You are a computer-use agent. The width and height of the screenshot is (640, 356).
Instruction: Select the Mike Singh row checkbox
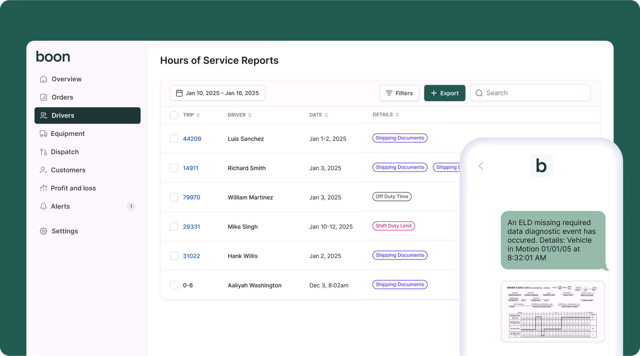[x=174, y=227]
